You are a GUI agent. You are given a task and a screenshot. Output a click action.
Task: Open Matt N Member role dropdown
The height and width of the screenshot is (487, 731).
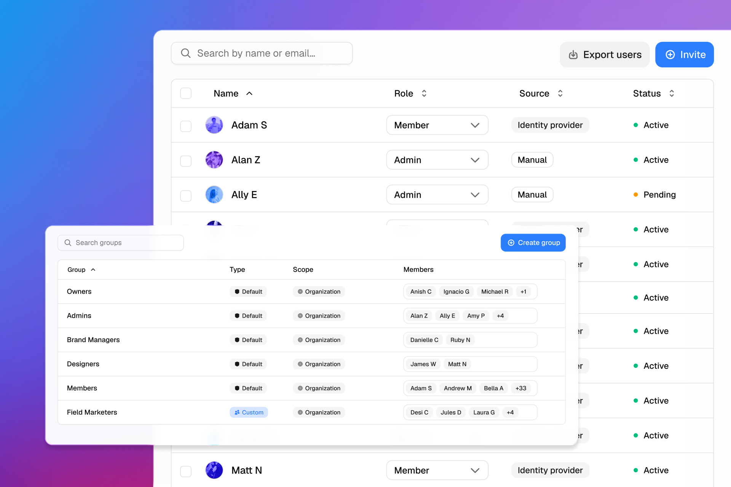tap(437, 470)
